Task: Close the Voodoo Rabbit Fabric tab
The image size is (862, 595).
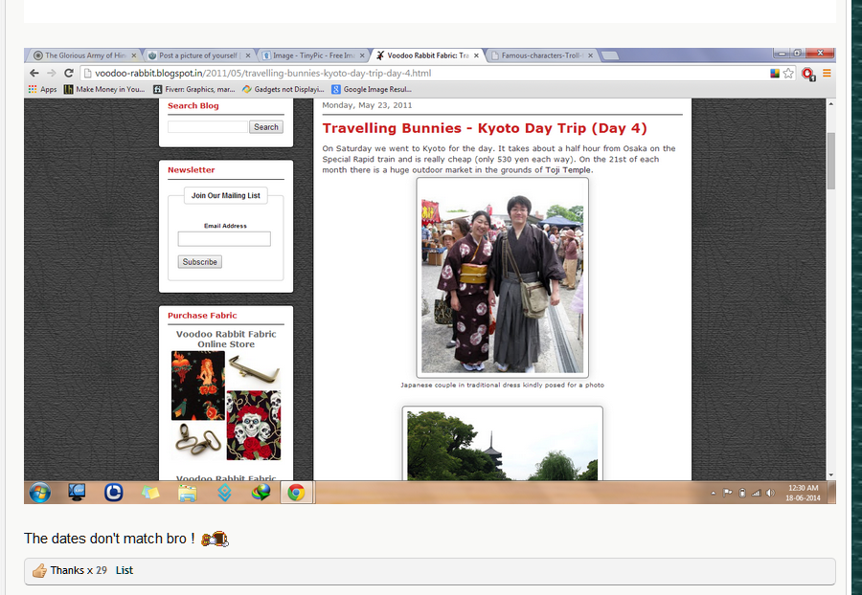Action: pos(476,55)
